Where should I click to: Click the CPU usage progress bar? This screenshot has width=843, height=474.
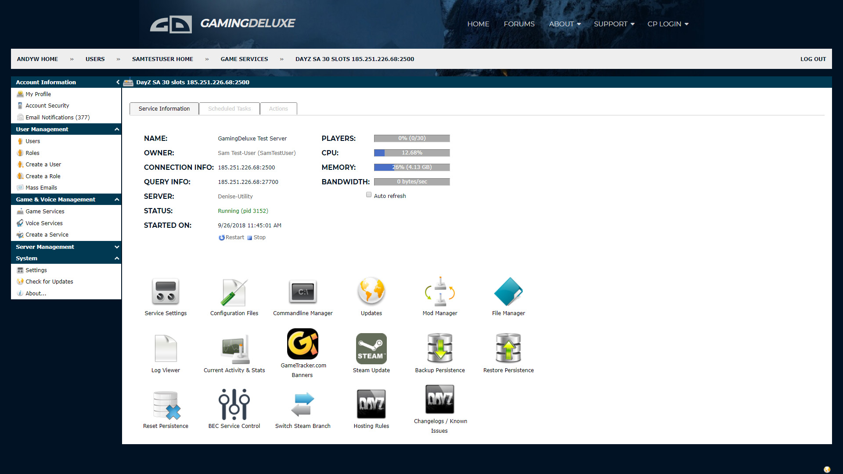pyautogui.click(x=411, y=153)
